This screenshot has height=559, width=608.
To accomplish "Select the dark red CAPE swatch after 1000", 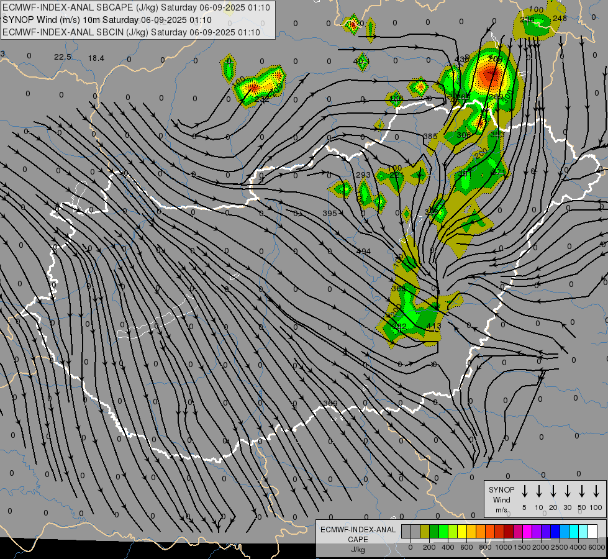I will (x=509, y=531).
